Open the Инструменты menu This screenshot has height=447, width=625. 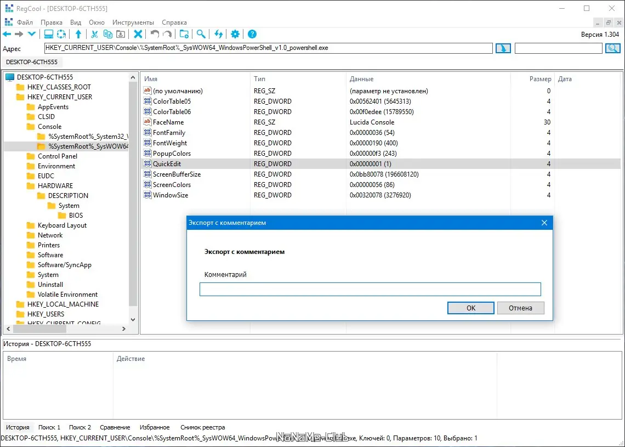point(133,22)
